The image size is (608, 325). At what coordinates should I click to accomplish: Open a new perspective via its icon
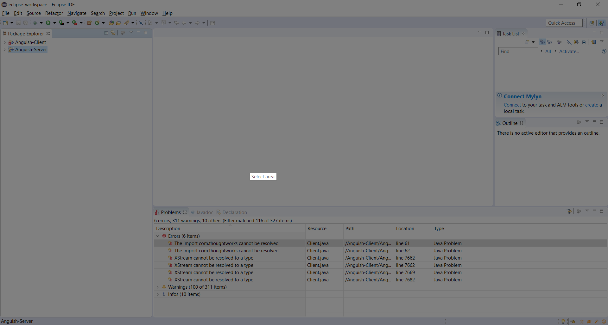(592, 23)
